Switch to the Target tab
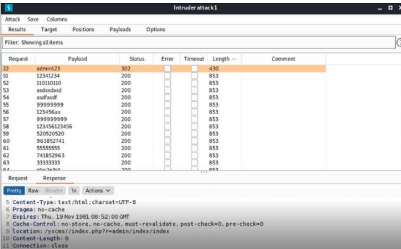The height and width of the screenshot is (249, 401). [49, 29]
